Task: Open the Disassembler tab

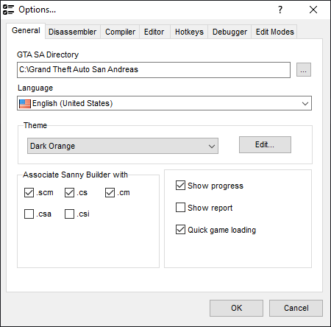Action: pyautogui.click(x=73, y=32)
